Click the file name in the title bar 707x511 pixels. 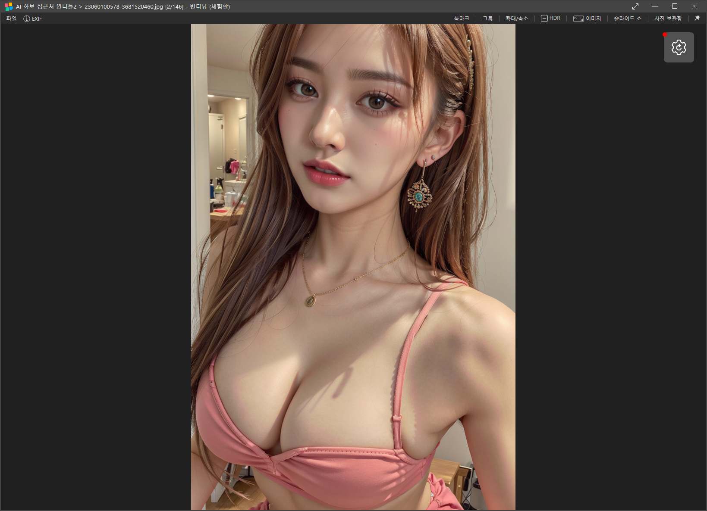123,6
